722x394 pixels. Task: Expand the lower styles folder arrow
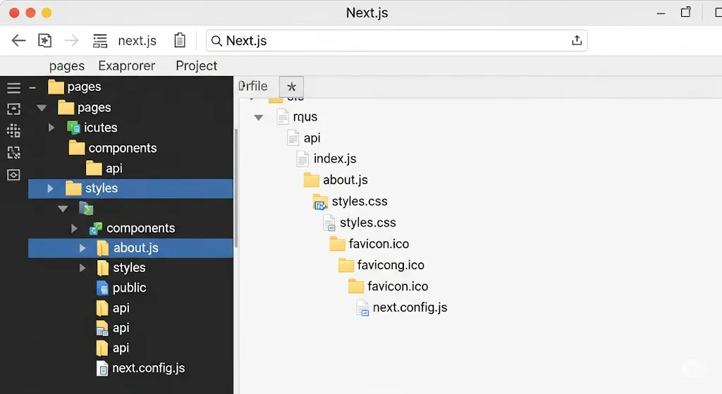pyautogui.click(x=82, y=268)
